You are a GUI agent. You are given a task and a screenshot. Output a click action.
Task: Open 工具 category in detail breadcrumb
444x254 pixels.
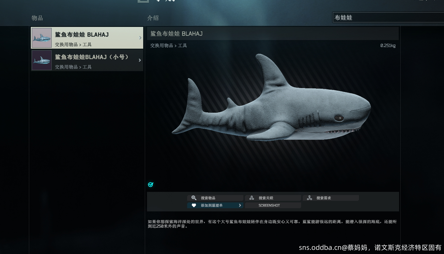pos(182,45)
